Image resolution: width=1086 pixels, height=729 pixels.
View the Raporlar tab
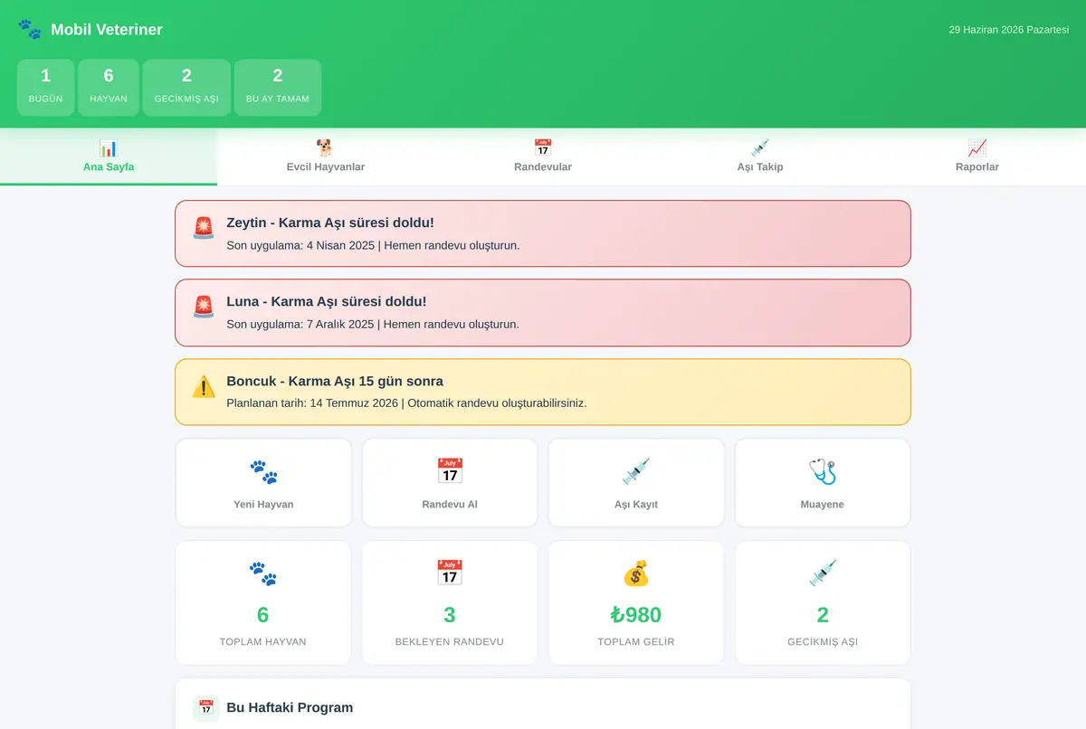(x=977, y=156)
